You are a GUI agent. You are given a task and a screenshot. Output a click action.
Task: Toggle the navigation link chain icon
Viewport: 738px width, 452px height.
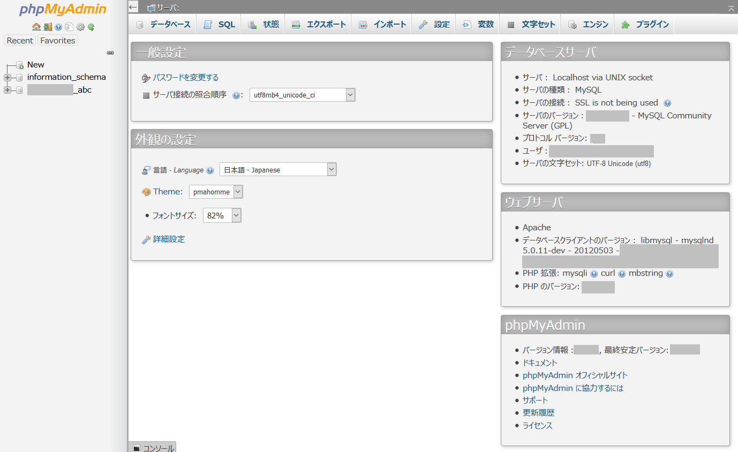pyautogui.click(x=110, y=53)
